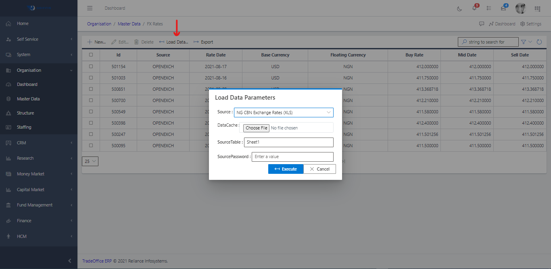Open notifications bell icon
Screen dimensions: 551x269
pyautogui.click(x=474, y=8)
